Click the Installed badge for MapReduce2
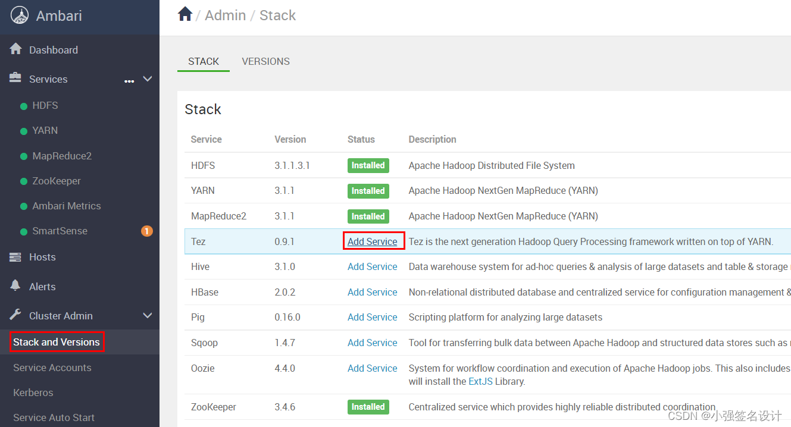 pos(368,216)
